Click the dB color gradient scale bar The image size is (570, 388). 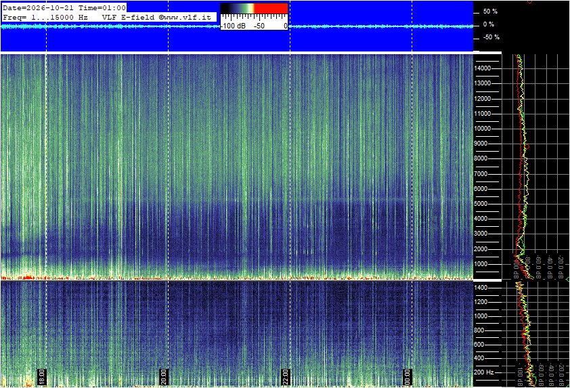[x=254, y=8]
